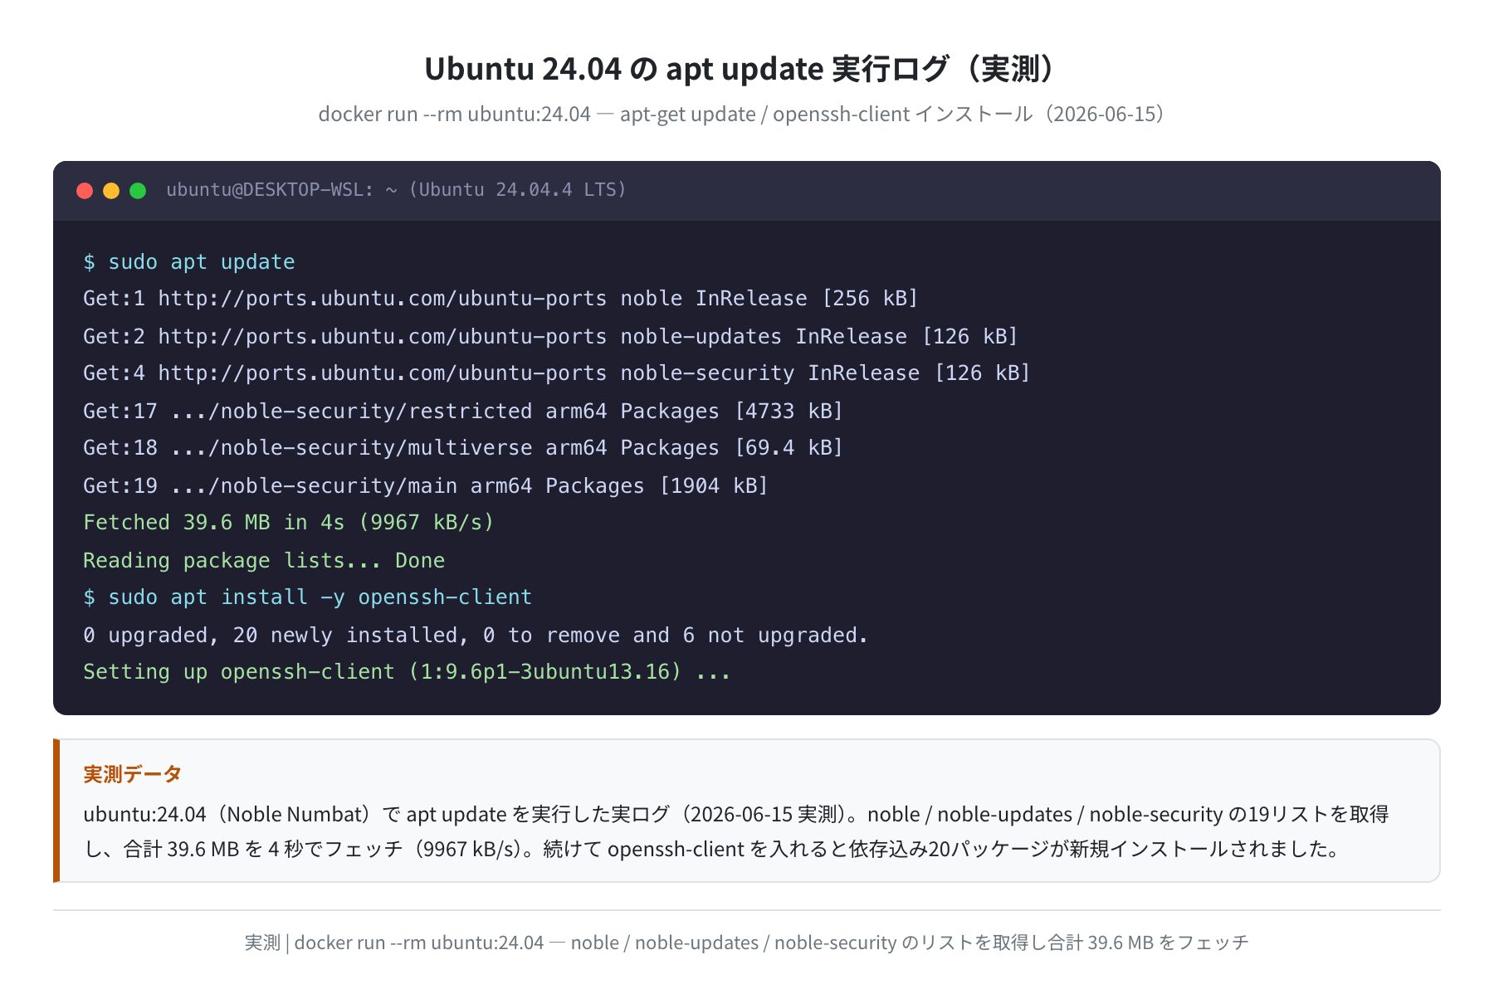Click the yellow minimize dot in terminal
Screen dimensions: 1494x989
tap(111, 191)
